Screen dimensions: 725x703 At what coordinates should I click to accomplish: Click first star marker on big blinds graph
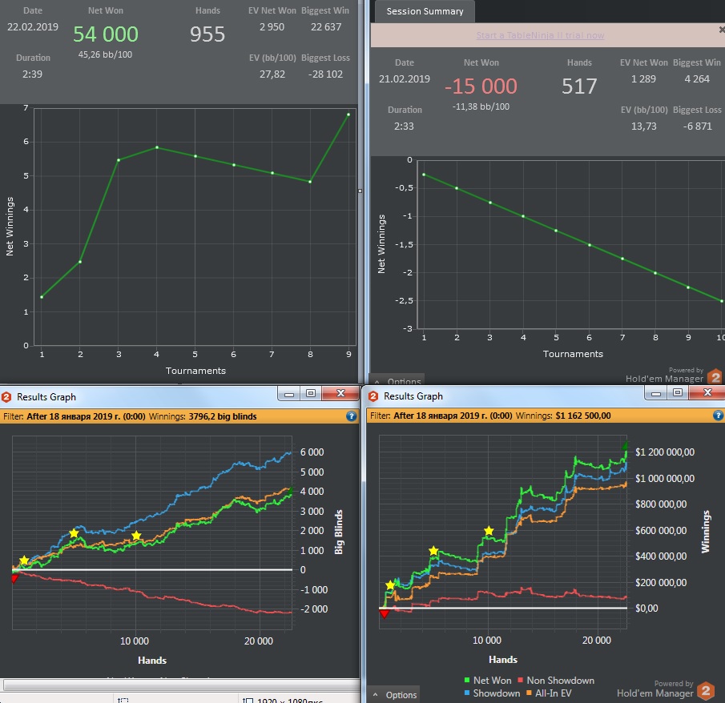click(x=24, y=560)
